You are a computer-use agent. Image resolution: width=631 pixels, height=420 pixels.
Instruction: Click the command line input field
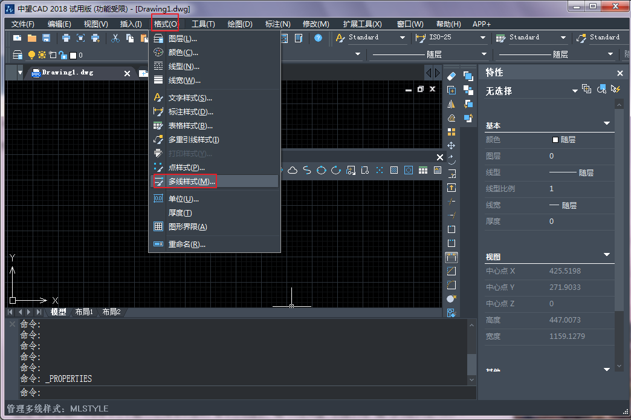tap(242, 393)
